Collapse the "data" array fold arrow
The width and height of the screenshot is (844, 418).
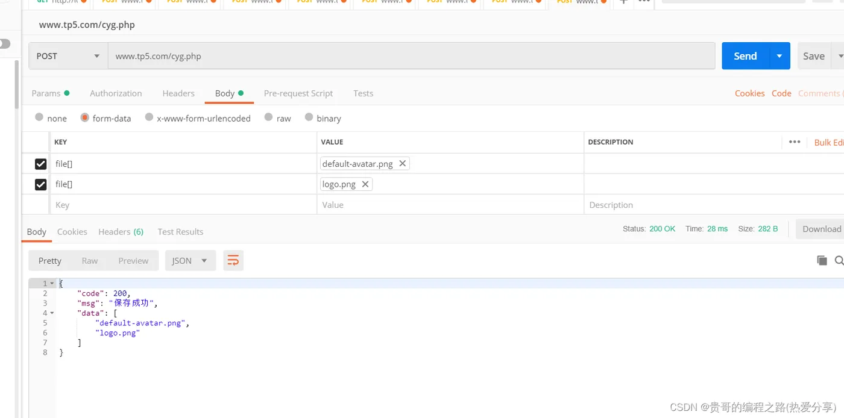pos(52,313)
